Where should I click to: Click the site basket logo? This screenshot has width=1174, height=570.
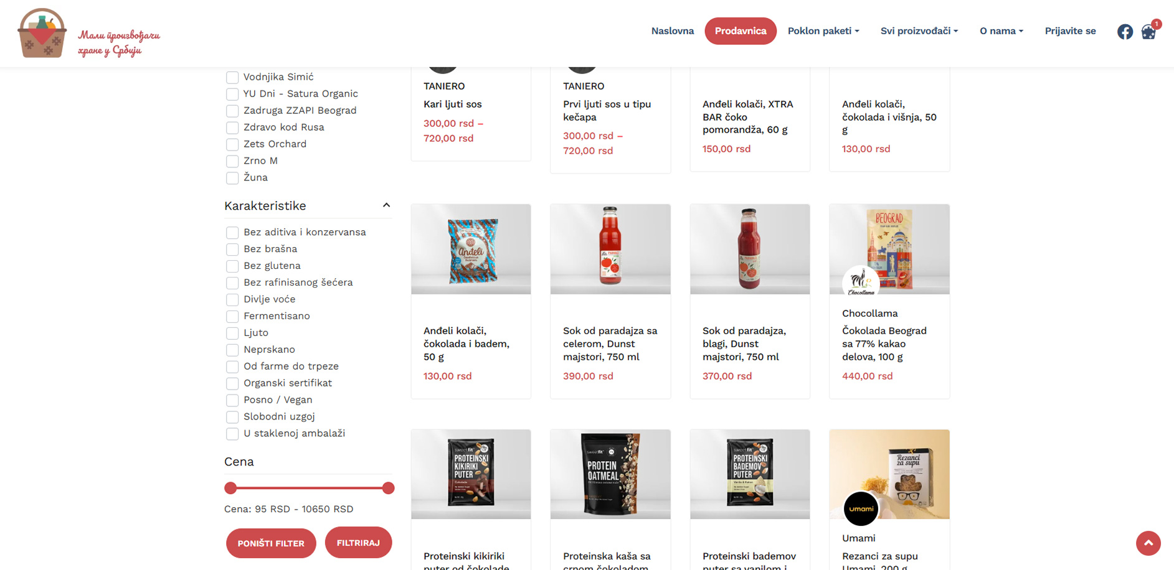pyautogui.click(x=42, y=34)
